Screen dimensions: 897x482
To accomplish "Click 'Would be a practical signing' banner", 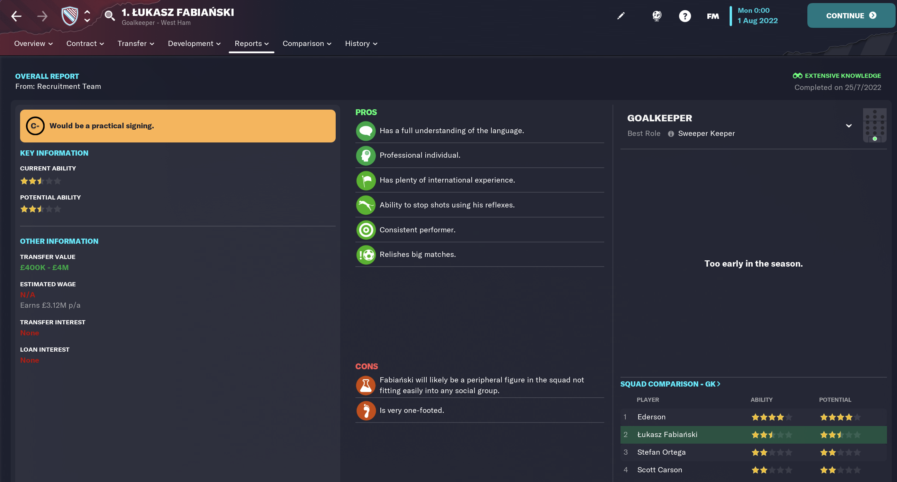I will point(178,126).
